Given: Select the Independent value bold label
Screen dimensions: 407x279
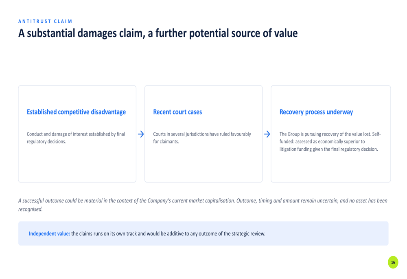Looking at the screenshot, I should pyautogui.click(x=49, y=233).
